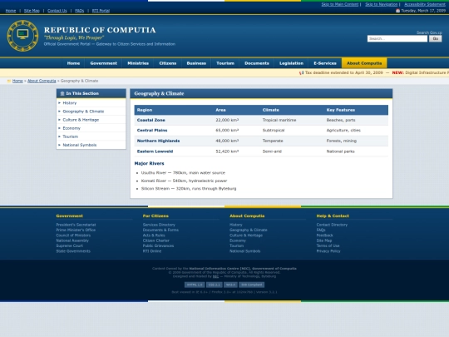
Task: Open the Skip to Main Content link
Action: click(x=340, y=4)
